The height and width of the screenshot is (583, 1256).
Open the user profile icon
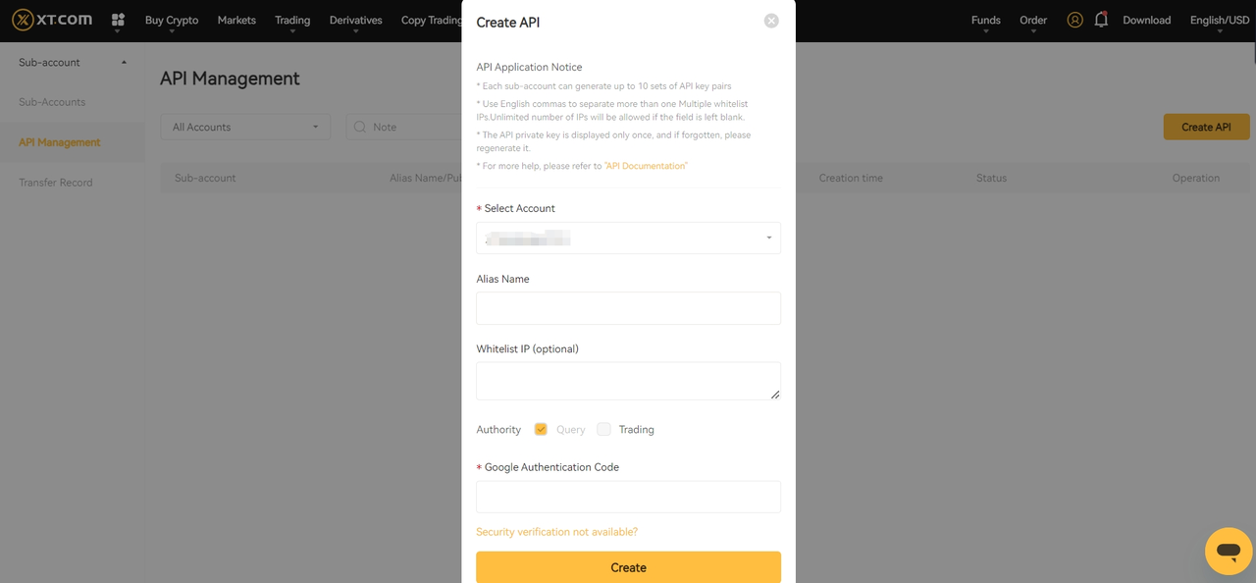(1074, 20)
